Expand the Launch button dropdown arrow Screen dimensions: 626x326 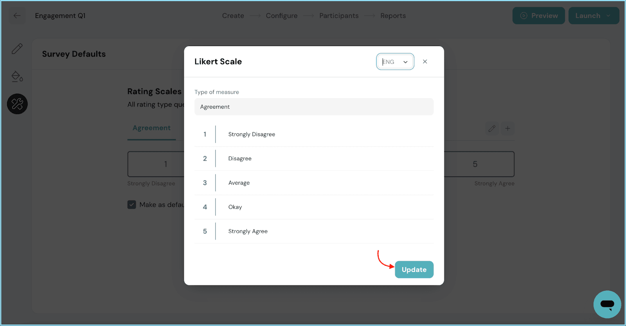(x=608, y=16)
